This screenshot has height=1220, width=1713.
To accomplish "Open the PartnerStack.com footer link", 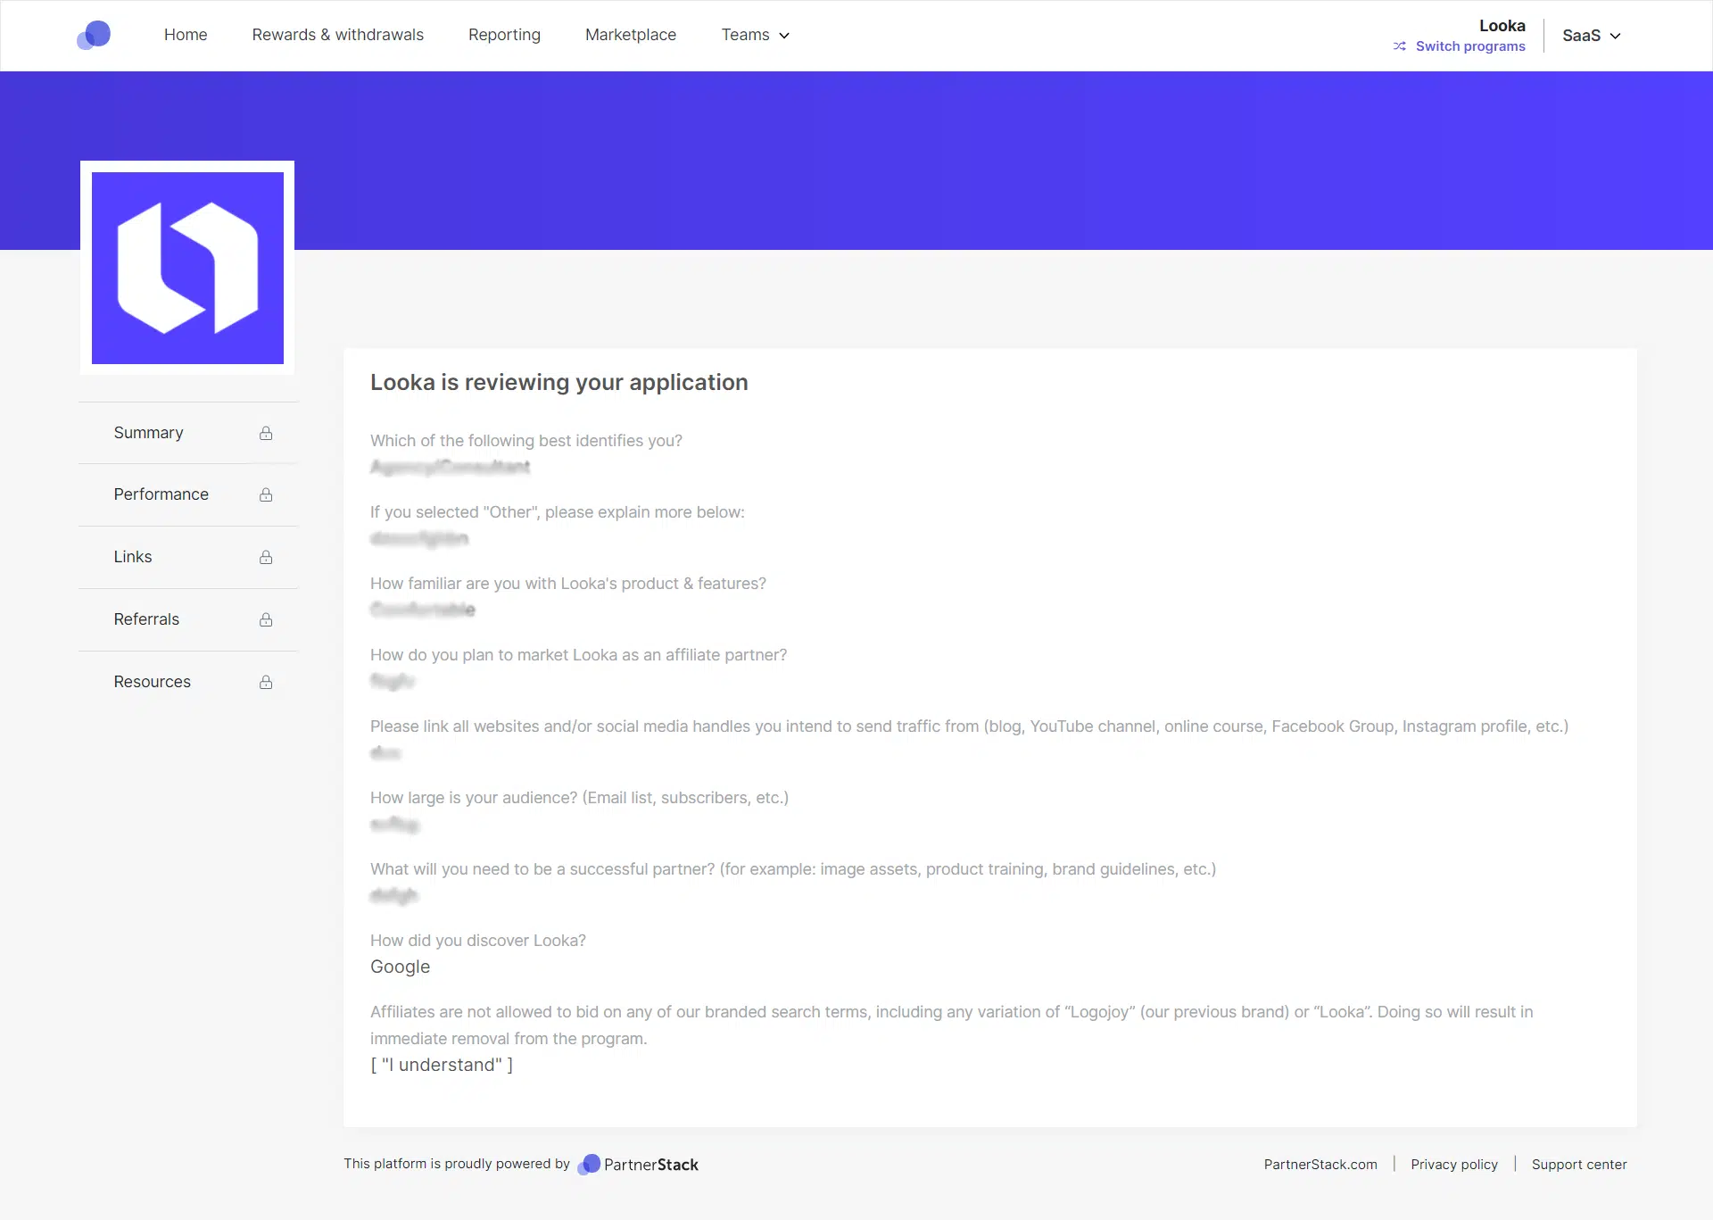I will (1320, 1165).
